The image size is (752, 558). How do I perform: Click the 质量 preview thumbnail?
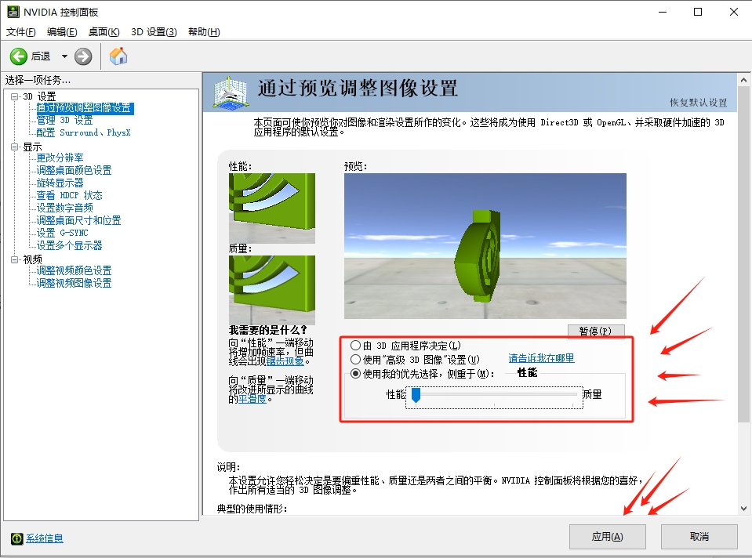[x=272, y=290]
